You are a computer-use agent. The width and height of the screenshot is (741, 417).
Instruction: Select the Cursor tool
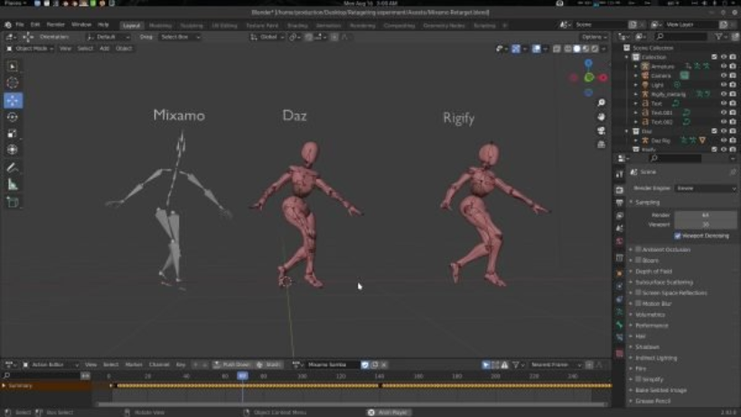point(13,83)
